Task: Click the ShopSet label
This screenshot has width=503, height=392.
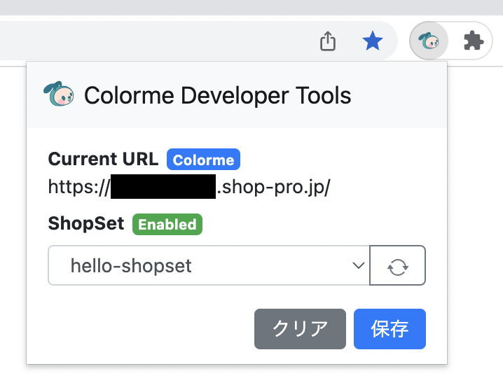Action: click(x=86, y=223)
